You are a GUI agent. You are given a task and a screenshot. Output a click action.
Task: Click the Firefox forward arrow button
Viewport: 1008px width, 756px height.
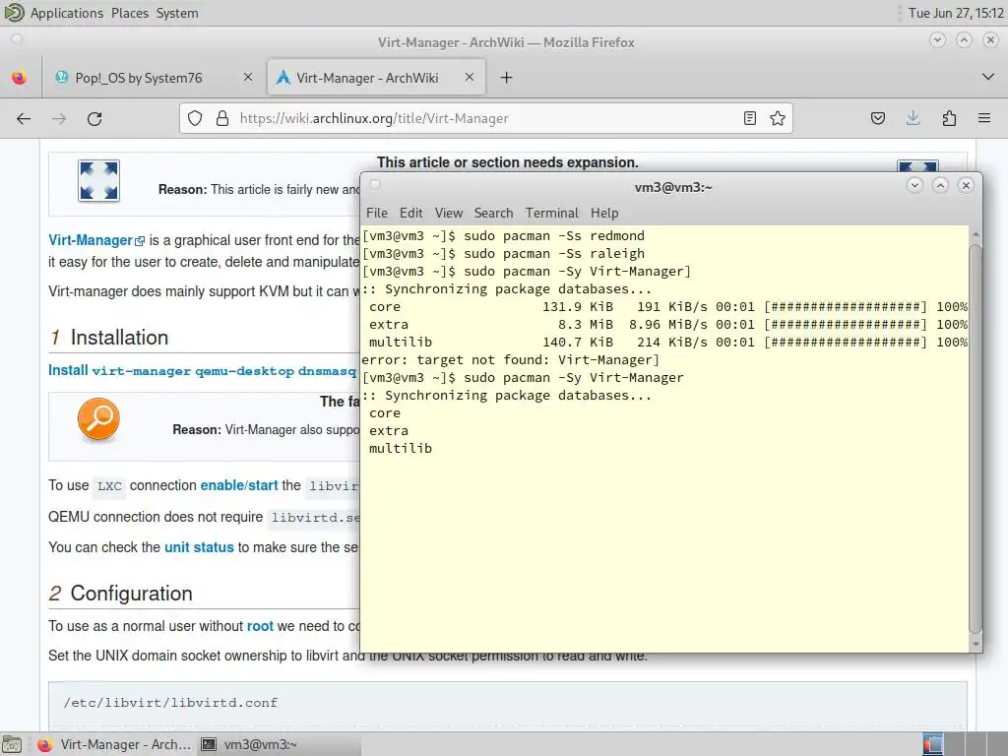[59, 118]
